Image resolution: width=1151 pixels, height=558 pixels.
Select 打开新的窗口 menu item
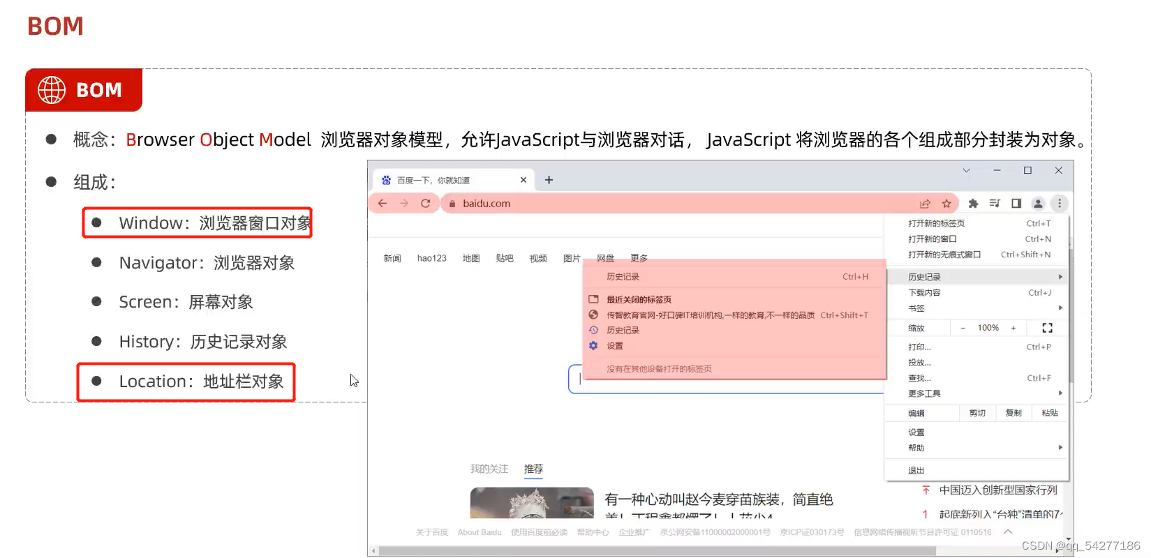pos(977,239)
